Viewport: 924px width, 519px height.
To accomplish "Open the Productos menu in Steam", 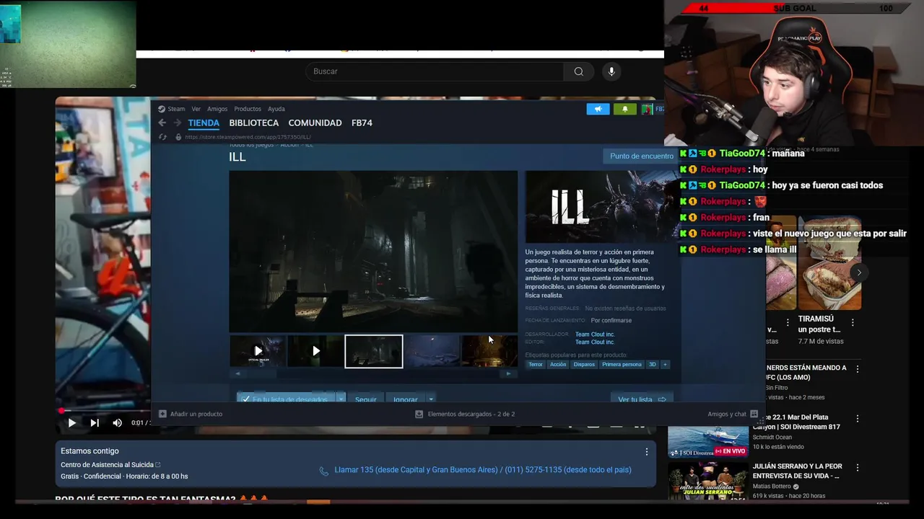I will pyautogui.click(x=248, y=109).
